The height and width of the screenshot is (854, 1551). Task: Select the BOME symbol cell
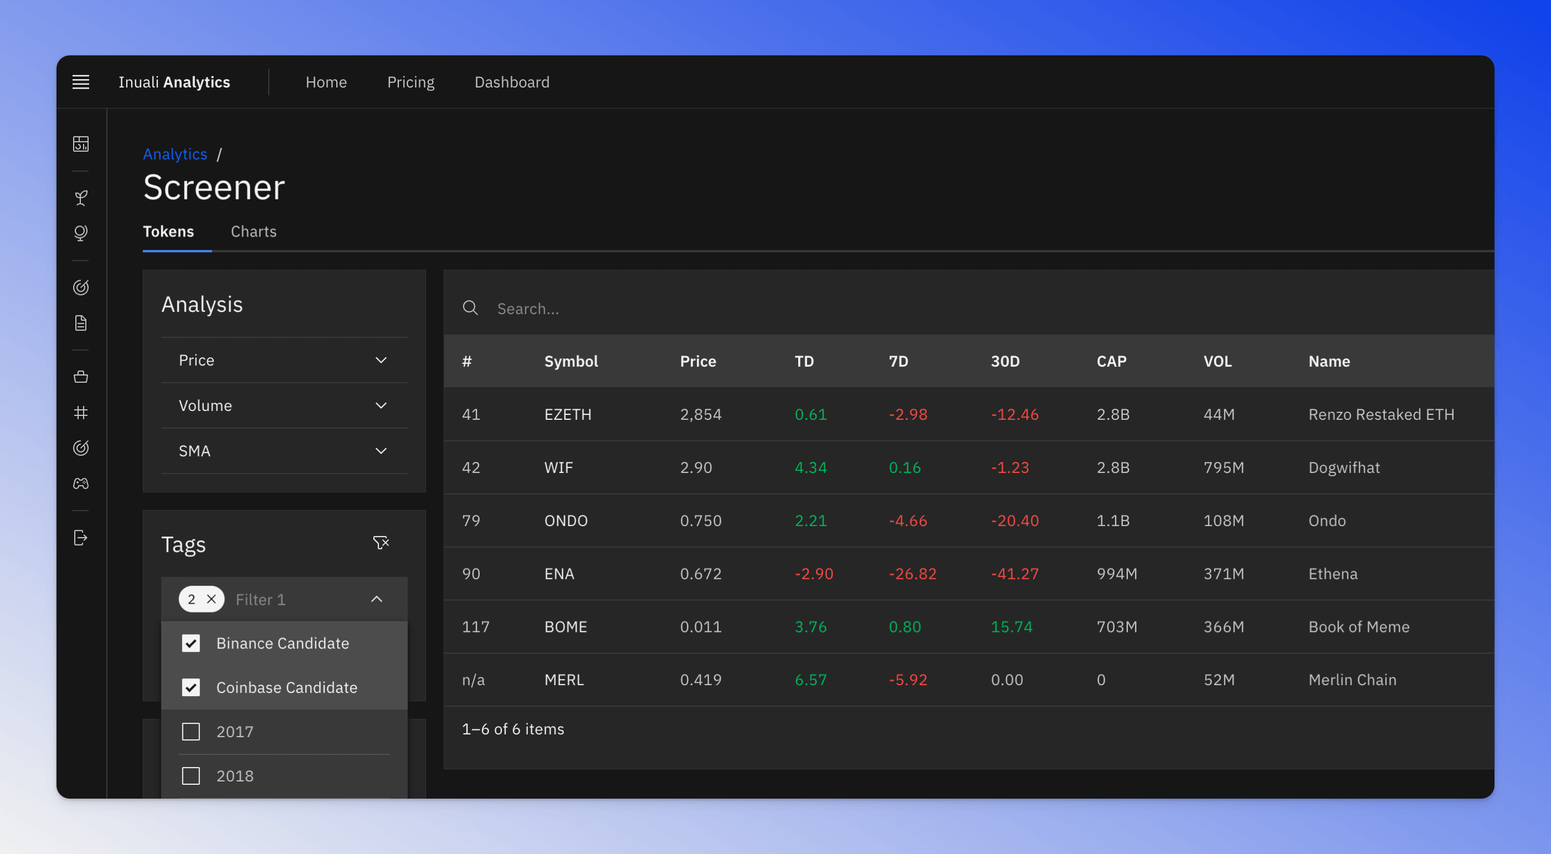tap(565, 626)
